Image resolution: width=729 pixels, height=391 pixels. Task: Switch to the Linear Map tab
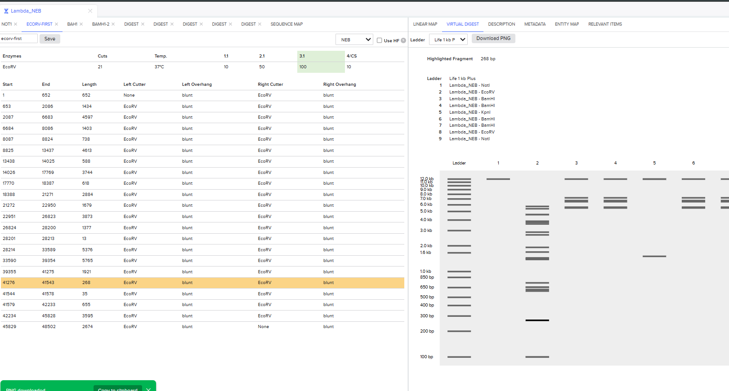[425, 24]
